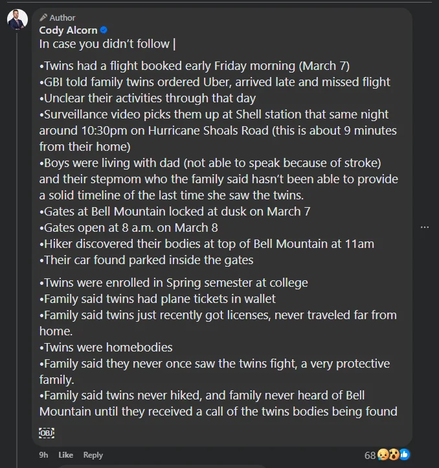Viewport: 439px width, 468px height.
Task: Like Cody Alcorn's comment
Action: (x=65, y=455)
